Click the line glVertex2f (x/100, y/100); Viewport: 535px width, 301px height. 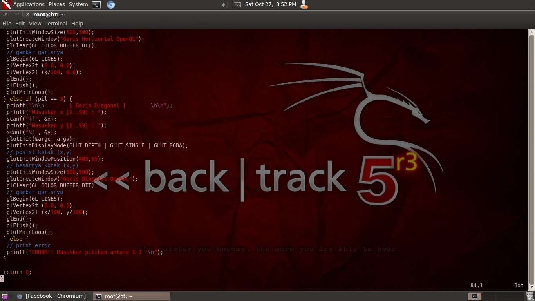(x=47, y=212)
